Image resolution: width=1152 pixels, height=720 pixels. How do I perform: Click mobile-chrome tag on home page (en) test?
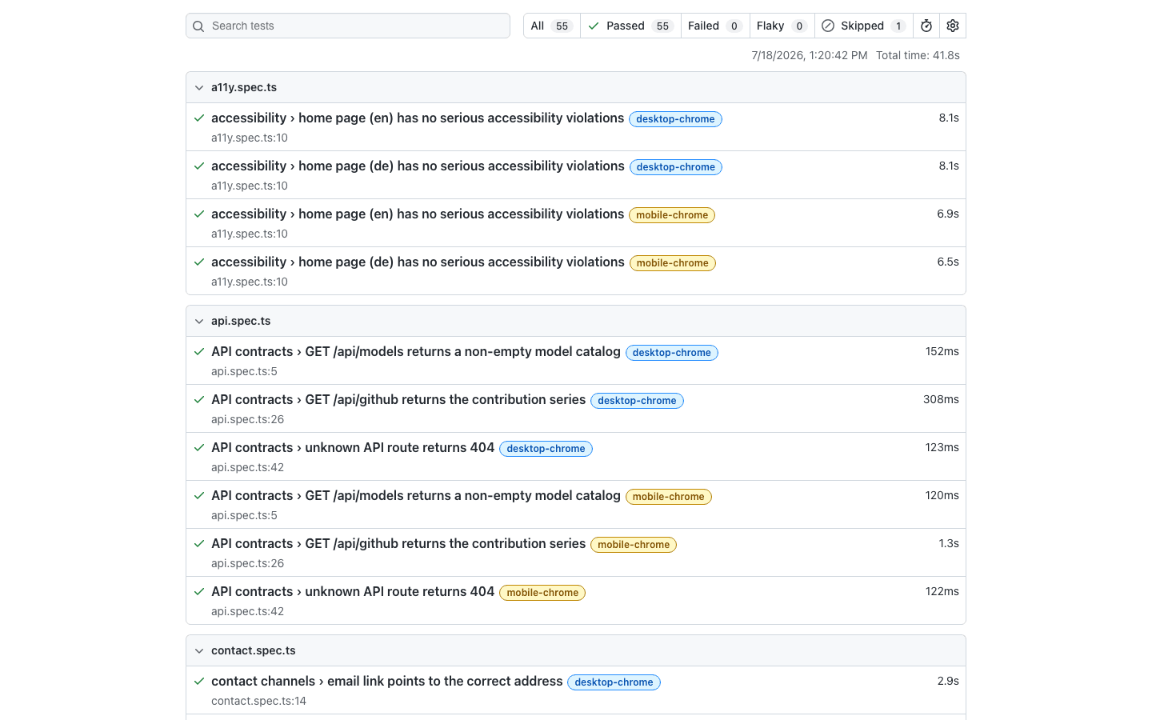point(672,215)
